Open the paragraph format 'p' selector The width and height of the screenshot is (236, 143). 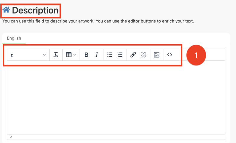coord(27,55)
